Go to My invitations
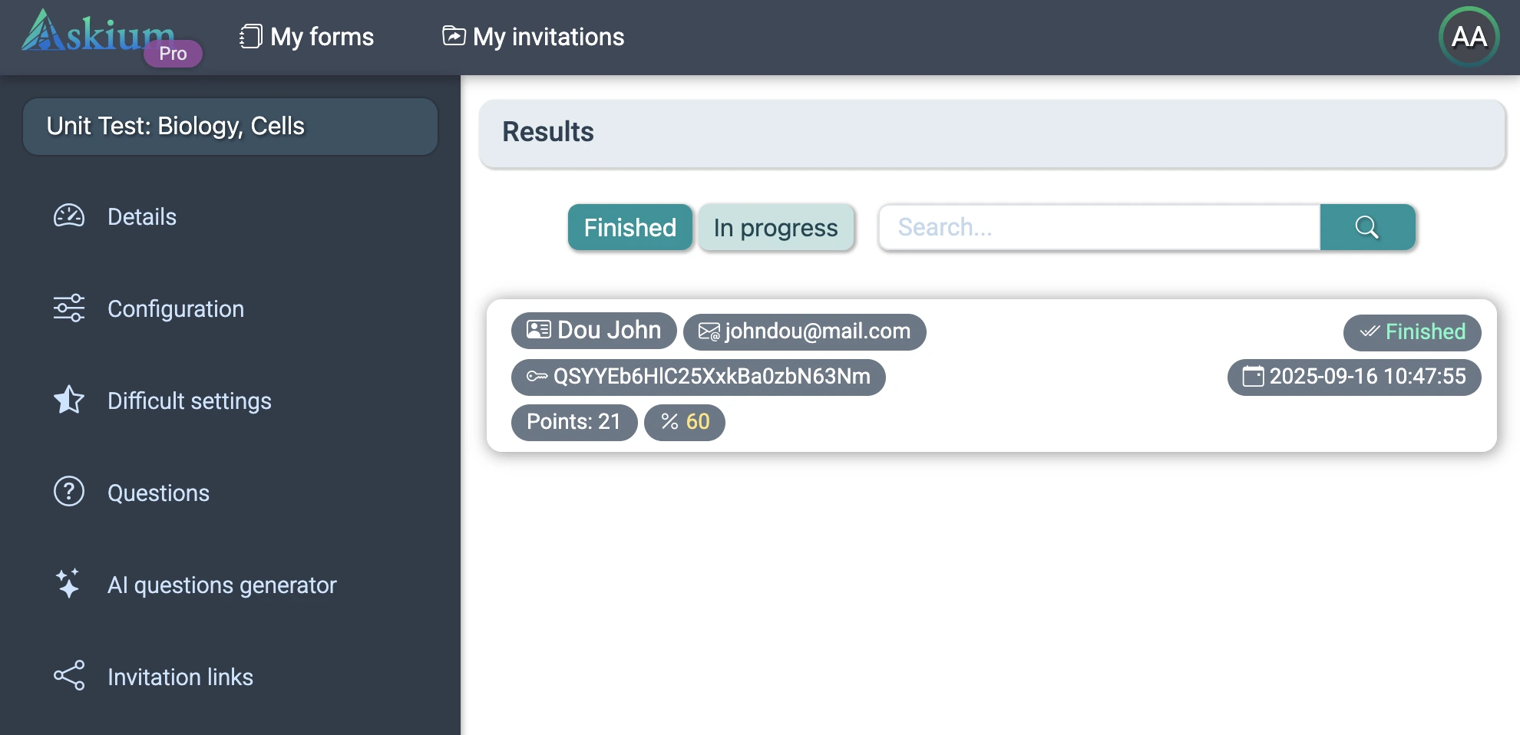Viewport: 1520px width, 735px height. (534, 37)
